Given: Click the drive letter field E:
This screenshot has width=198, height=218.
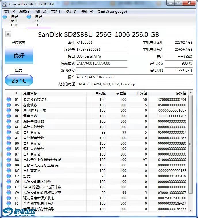Looking at the screenshot, I should click(102, 70).
